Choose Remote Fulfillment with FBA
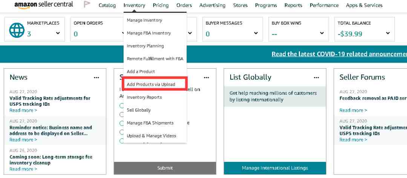Image resolution: width=407 pixels, height=178 pixels. click(155, 59)
